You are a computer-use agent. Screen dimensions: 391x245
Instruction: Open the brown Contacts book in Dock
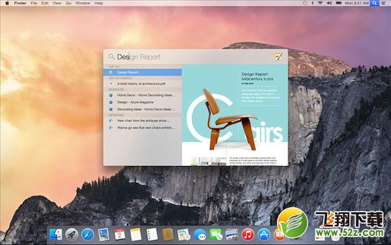[x=168, y=235]
